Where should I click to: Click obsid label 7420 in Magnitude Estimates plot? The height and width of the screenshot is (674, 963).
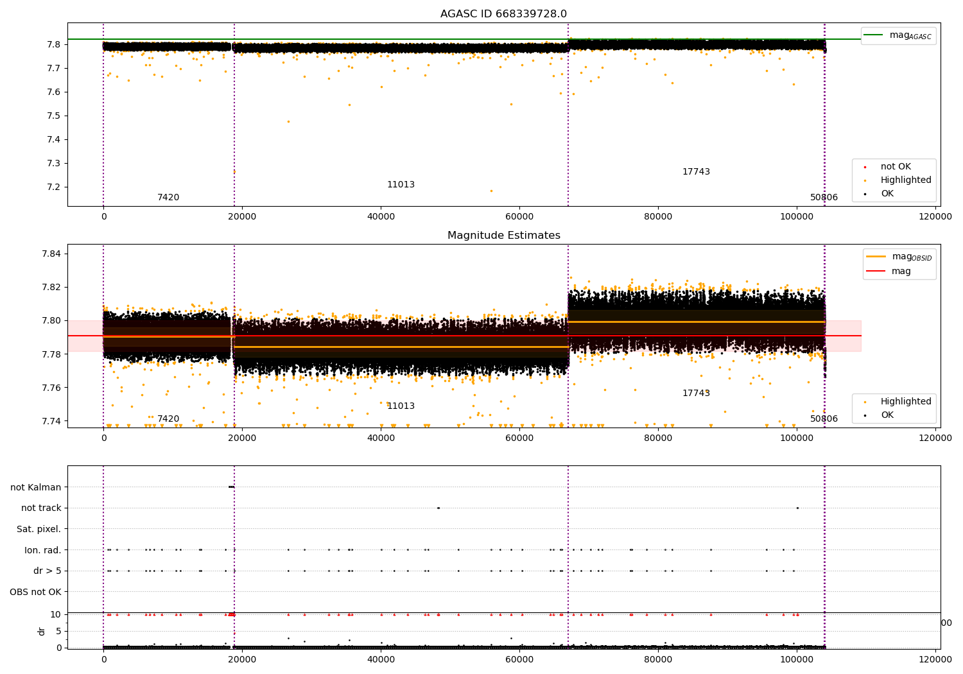168,419
